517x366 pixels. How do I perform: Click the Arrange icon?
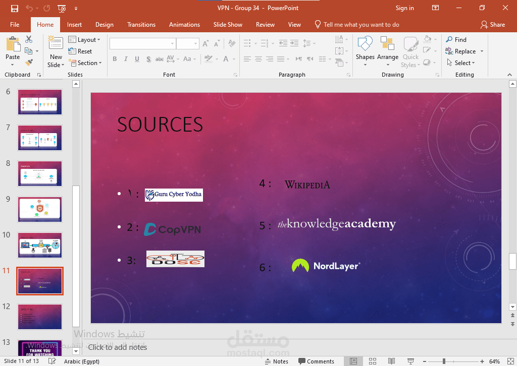coord(387,44)
